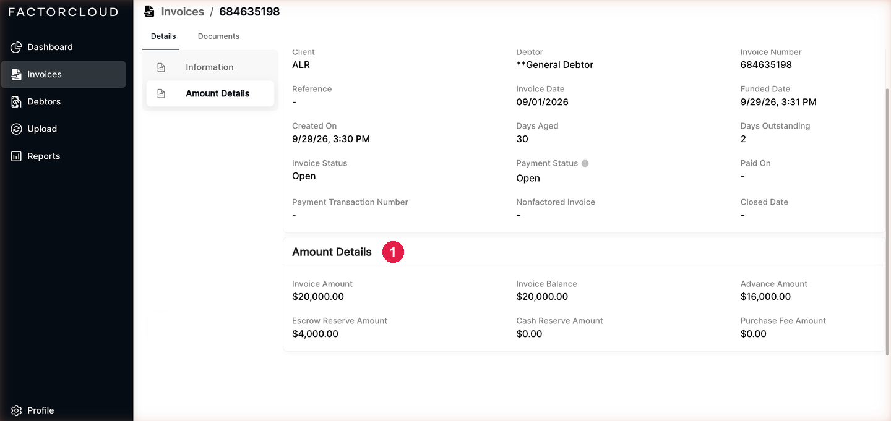Select the Details tab
Screen dimensions: 891x421
coord(163,36)
